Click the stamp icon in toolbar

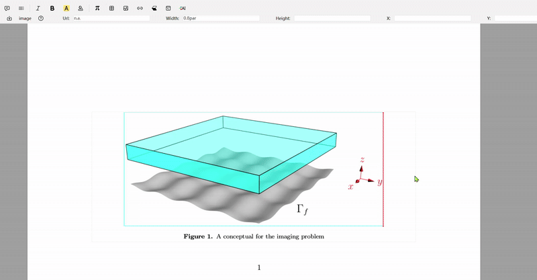pos(81,8)
